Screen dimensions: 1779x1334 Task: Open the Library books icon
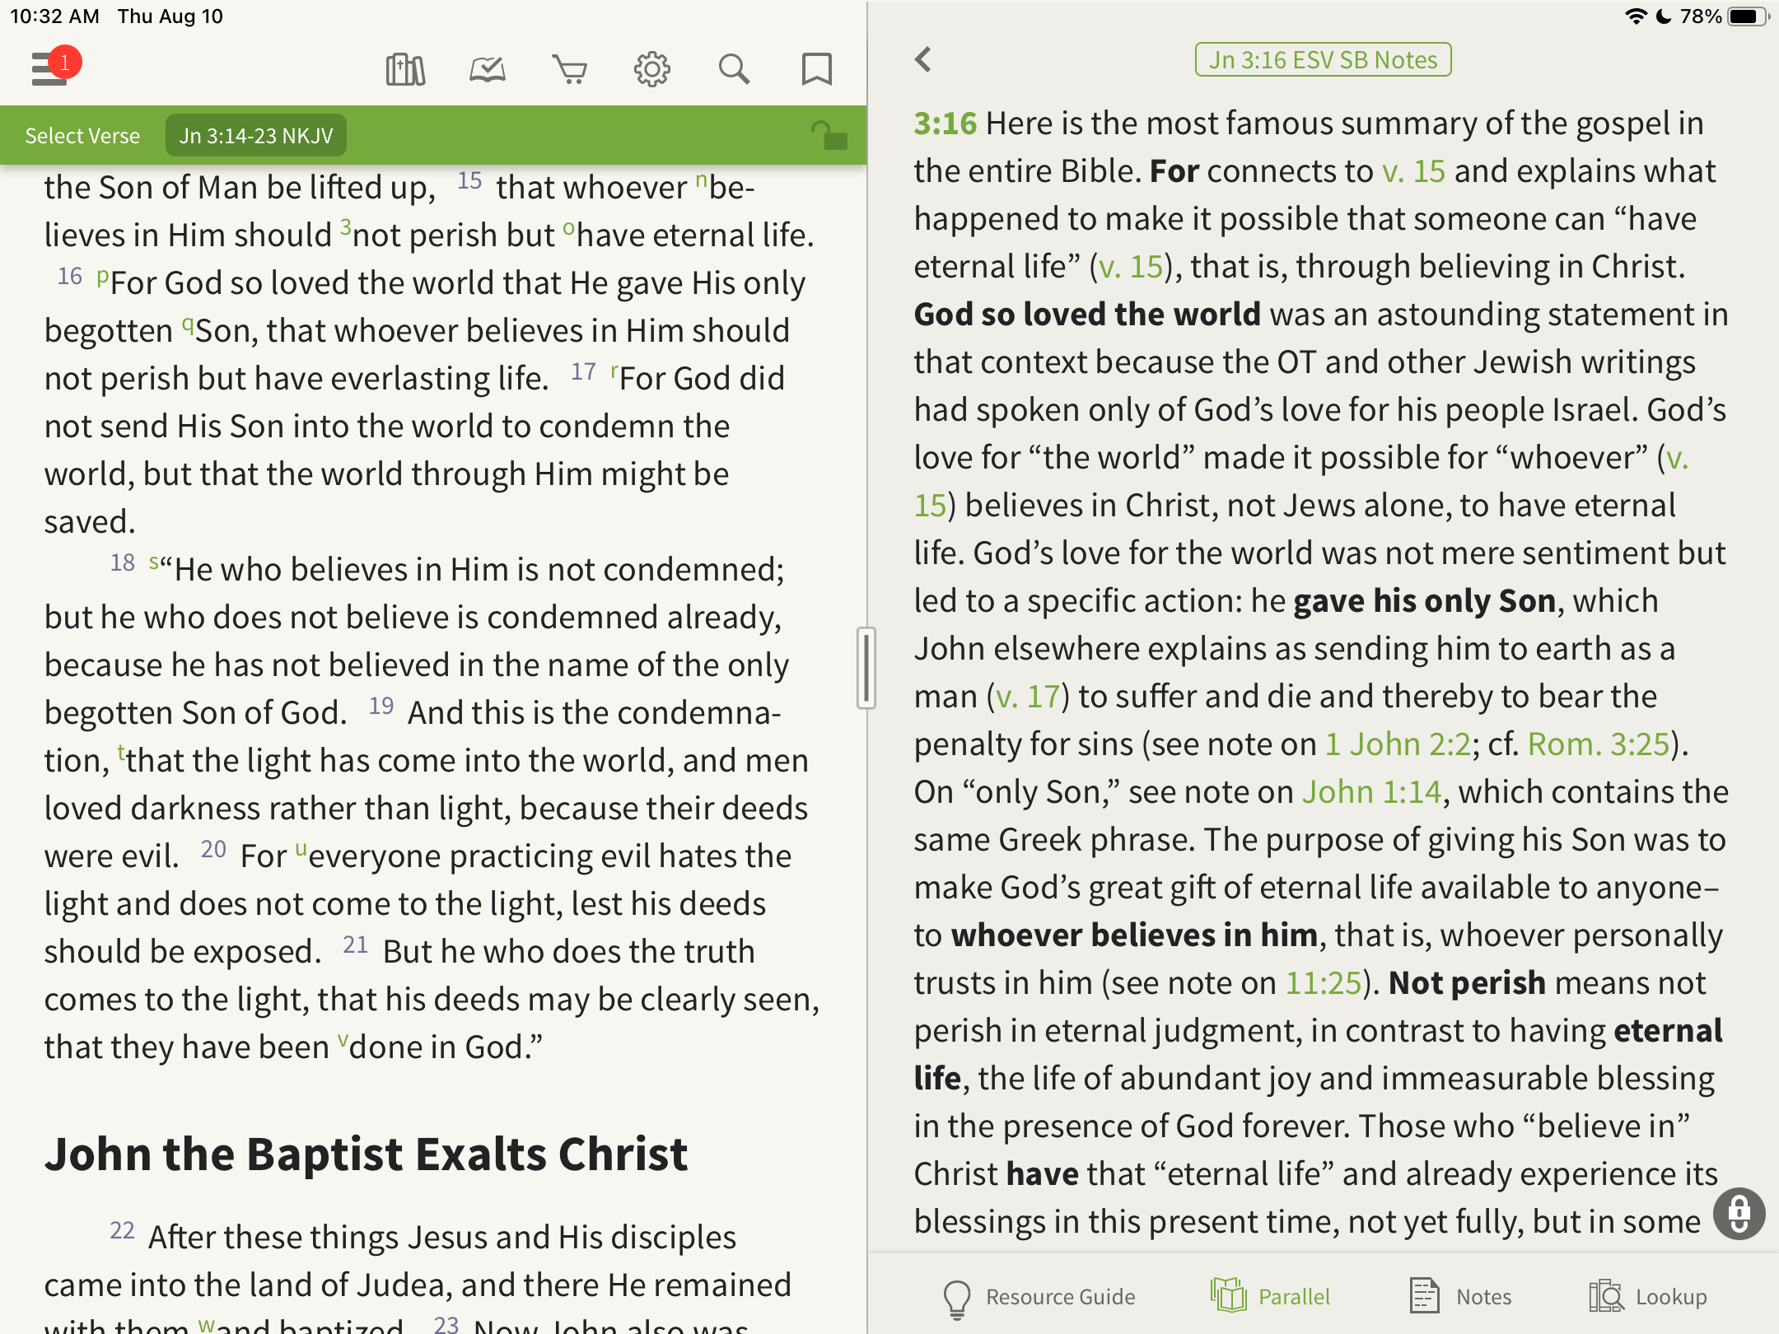click(x=405, y=69)
